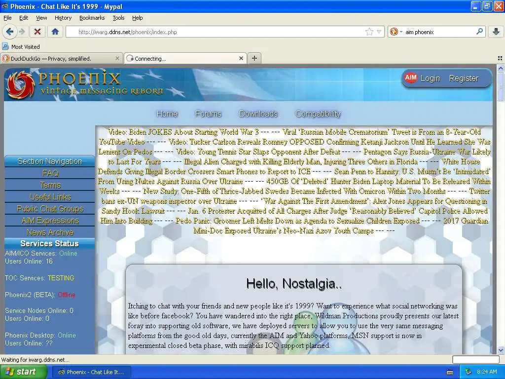Select the Connecting... tab

(x=185, y=58)
